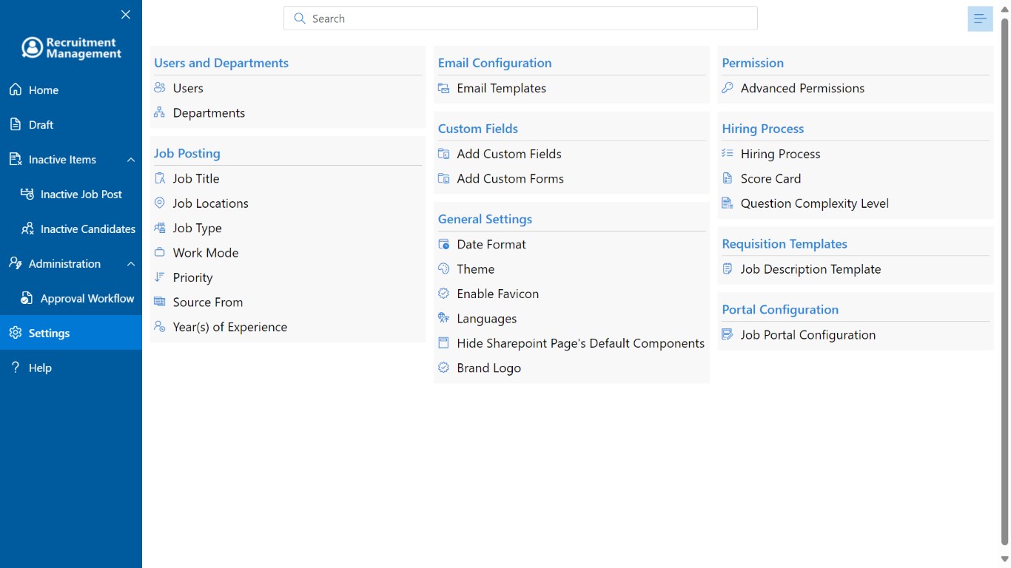Close the sidebar with the X button

coord(126,15)
